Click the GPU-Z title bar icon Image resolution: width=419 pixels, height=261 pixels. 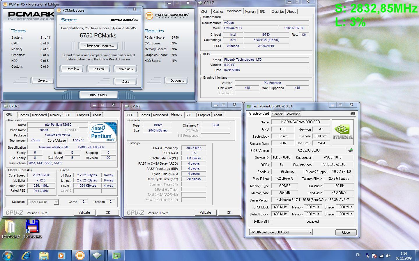click(x=248, y=106)
